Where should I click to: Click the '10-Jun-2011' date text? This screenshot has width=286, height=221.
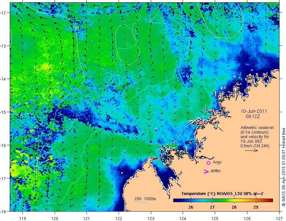point(254,111)
